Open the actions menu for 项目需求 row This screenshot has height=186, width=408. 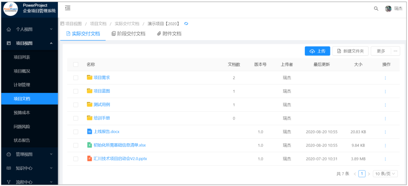coord(385,78)
